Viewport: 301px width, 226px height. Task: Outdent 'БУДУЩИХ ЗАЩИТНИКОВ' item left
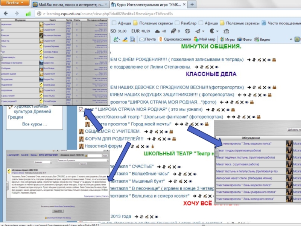point(239,95)
